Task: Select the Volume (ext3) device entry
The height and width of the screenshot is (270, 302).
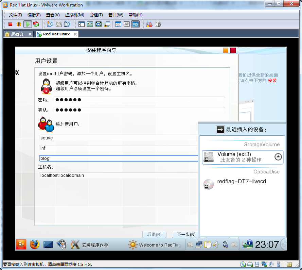Action: (x=243, y=157)
